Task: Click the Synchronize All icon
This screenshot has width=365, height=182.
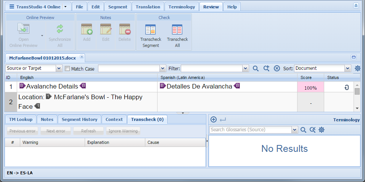Action: pos(60,29)
